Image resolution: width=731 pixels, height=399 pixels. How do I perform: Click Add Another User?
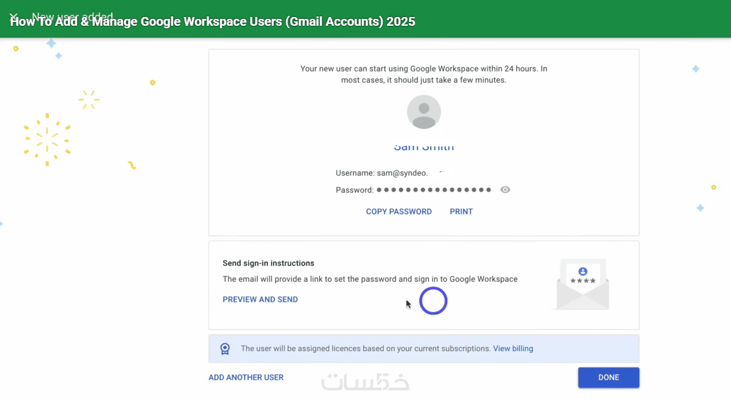pos(246,378)
